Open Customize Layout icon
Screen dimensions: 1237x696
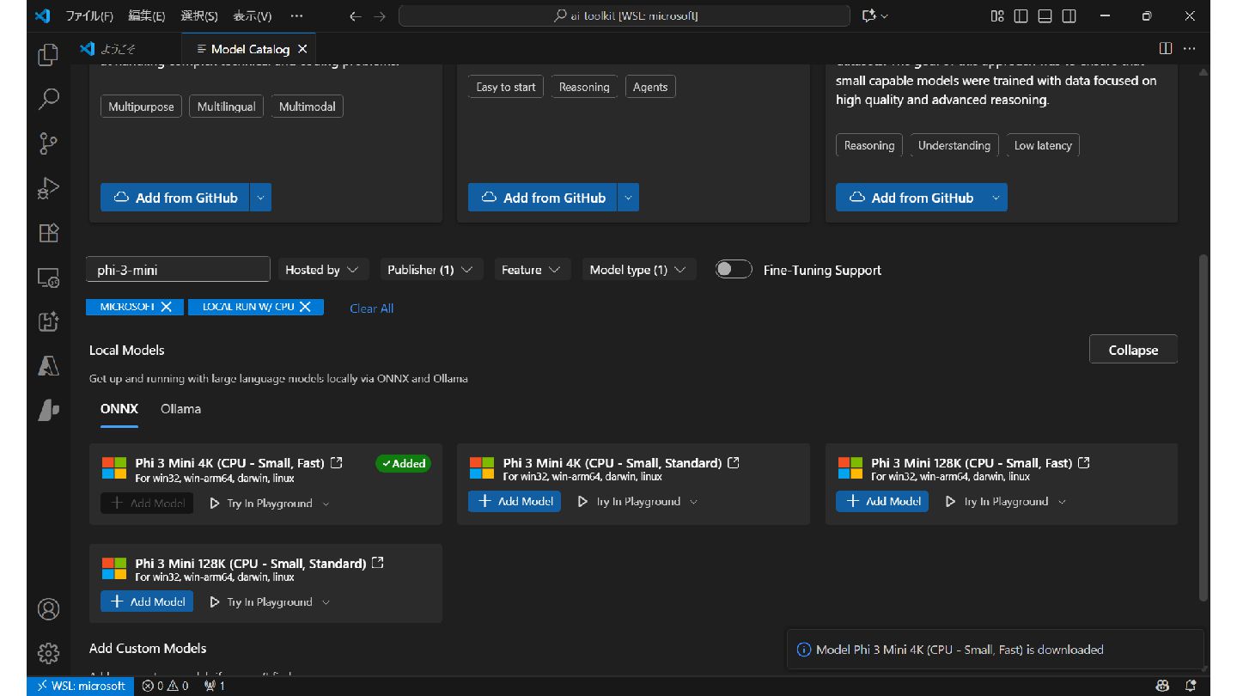[x=997, y=15]
